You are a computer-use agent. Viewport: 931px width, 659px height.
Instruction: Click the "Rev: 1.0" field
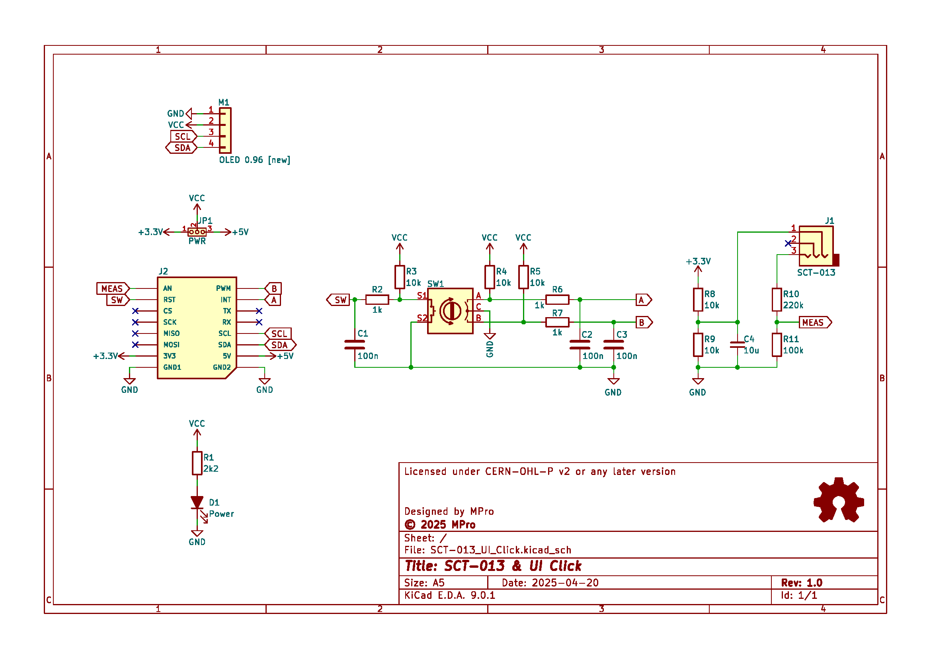tap(802, 583)
